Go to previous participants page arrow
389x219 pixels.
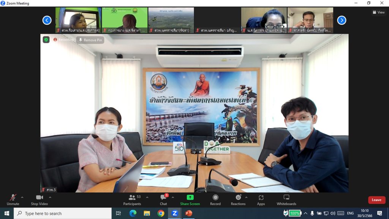tap(47, 20)
